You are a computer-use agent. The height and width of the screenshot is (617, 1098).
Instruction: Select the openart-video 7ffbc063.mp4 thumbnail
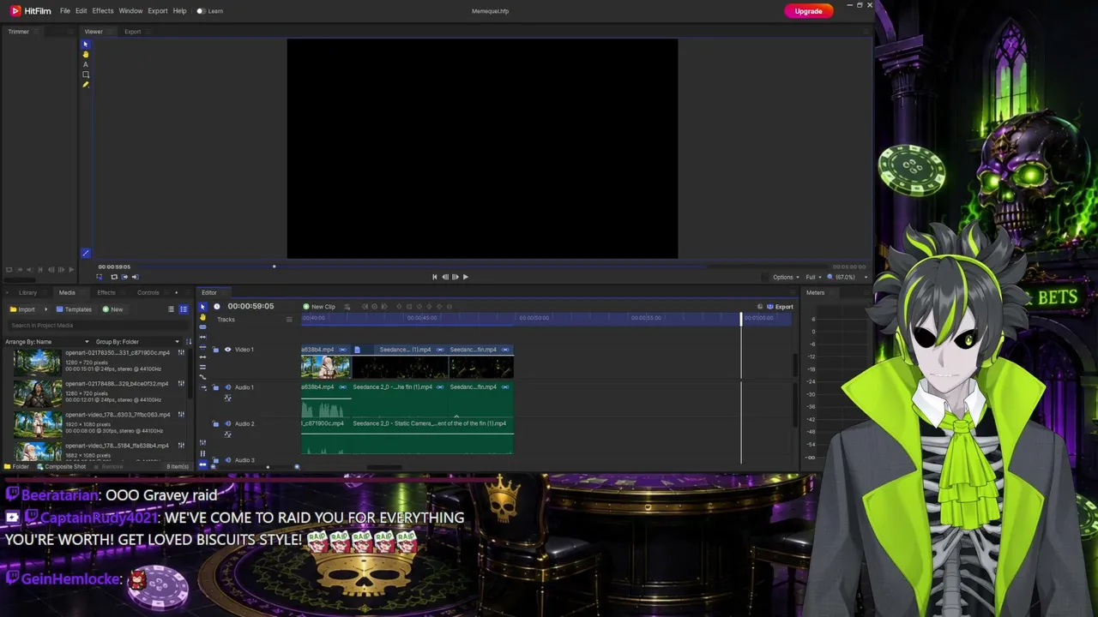click(38, 425)
